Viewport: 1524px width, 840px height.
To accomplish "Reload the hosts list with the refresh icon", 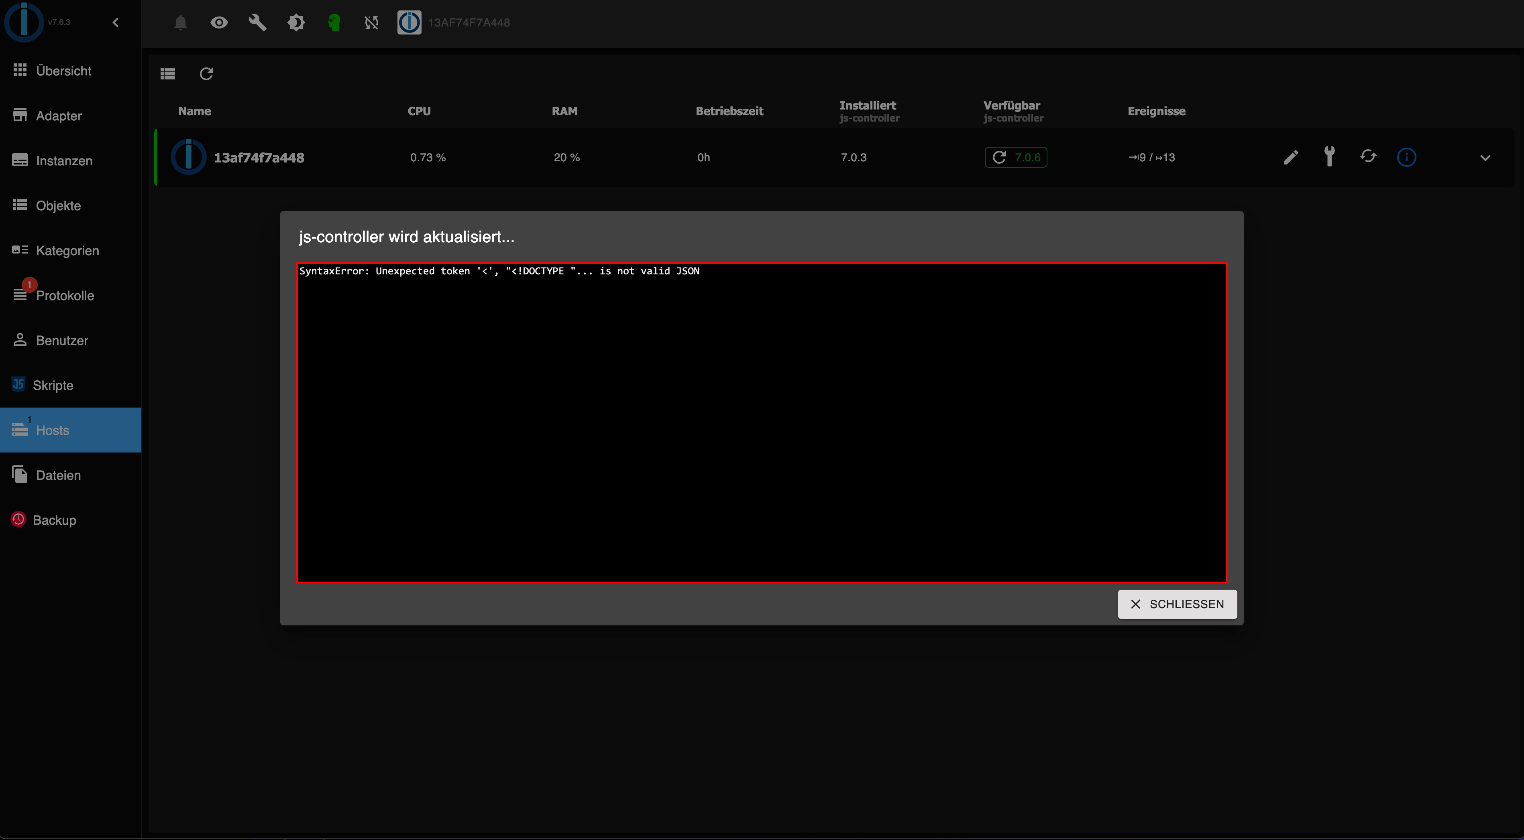I will [206, 73].
